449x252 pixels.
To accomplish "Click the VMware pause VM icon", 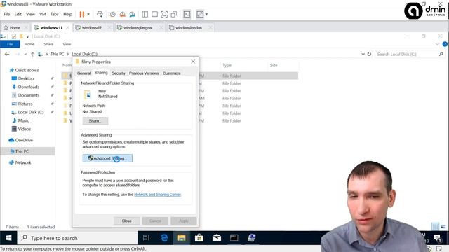I will 82,14.
